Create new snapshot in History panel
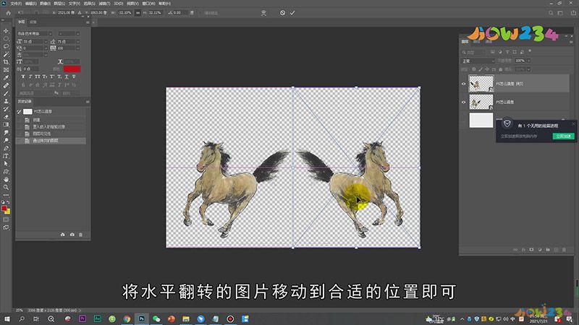 tap(72, 234)
